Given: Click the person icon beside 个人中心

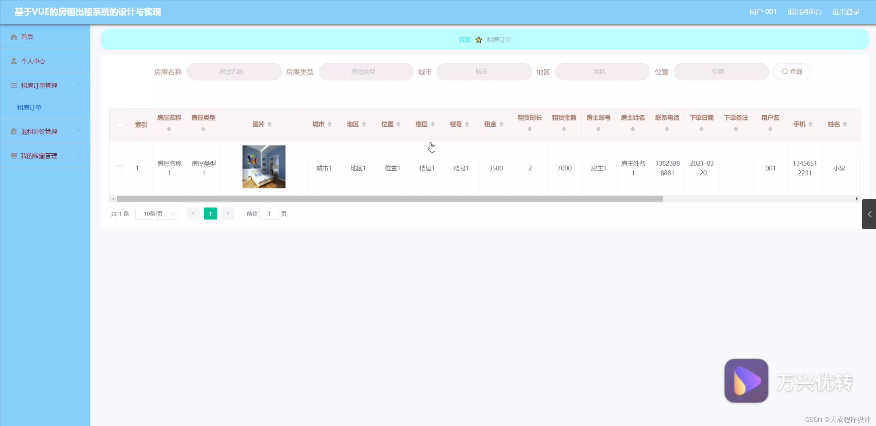Looking at the screenshot, I should coord(14,61).
